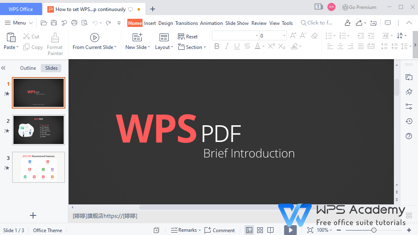This screenshot has width=418, height=235.
Task: Click the Office Theme status label
Action: click(47, 230)
